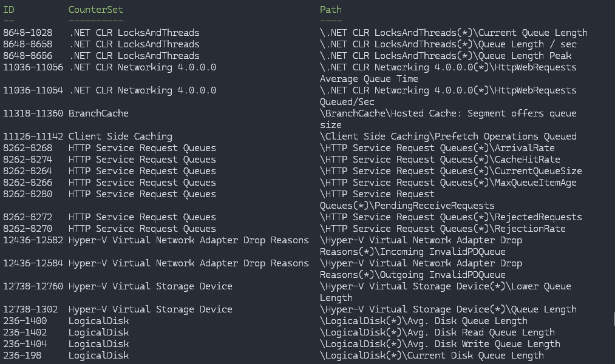The image size is (615, 364).
Task: Click the MaxQueueItemAge path entry
Action: [x=448, y=183]
